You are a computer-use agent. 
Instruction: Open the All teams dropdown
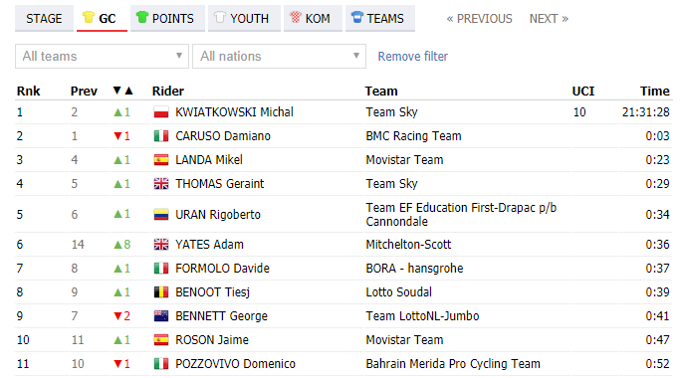point(102,56)
